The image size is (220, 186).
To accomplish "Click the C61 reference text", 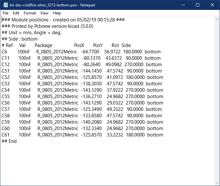I will 5,135.
